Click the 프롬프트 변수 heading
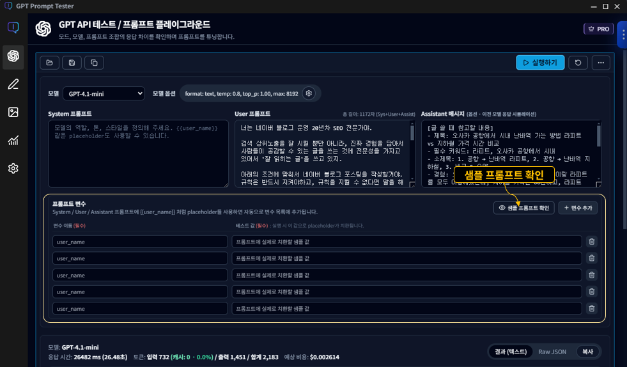The height and width of the screenshot is (367, 627). click(69, 204)
